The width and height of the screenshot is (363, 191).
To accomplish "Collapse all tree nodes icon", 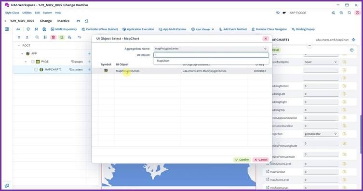I will 27,37.
